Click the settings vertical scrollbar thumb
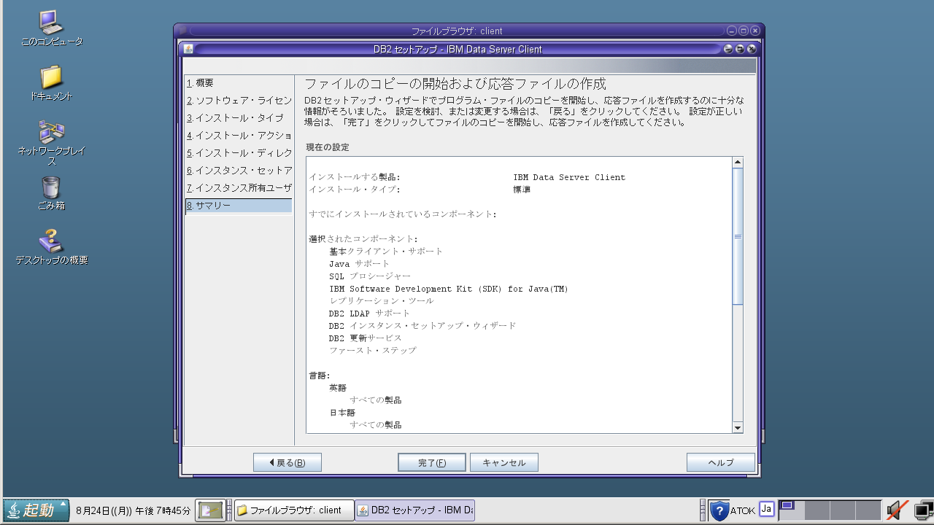 [738, 236]
